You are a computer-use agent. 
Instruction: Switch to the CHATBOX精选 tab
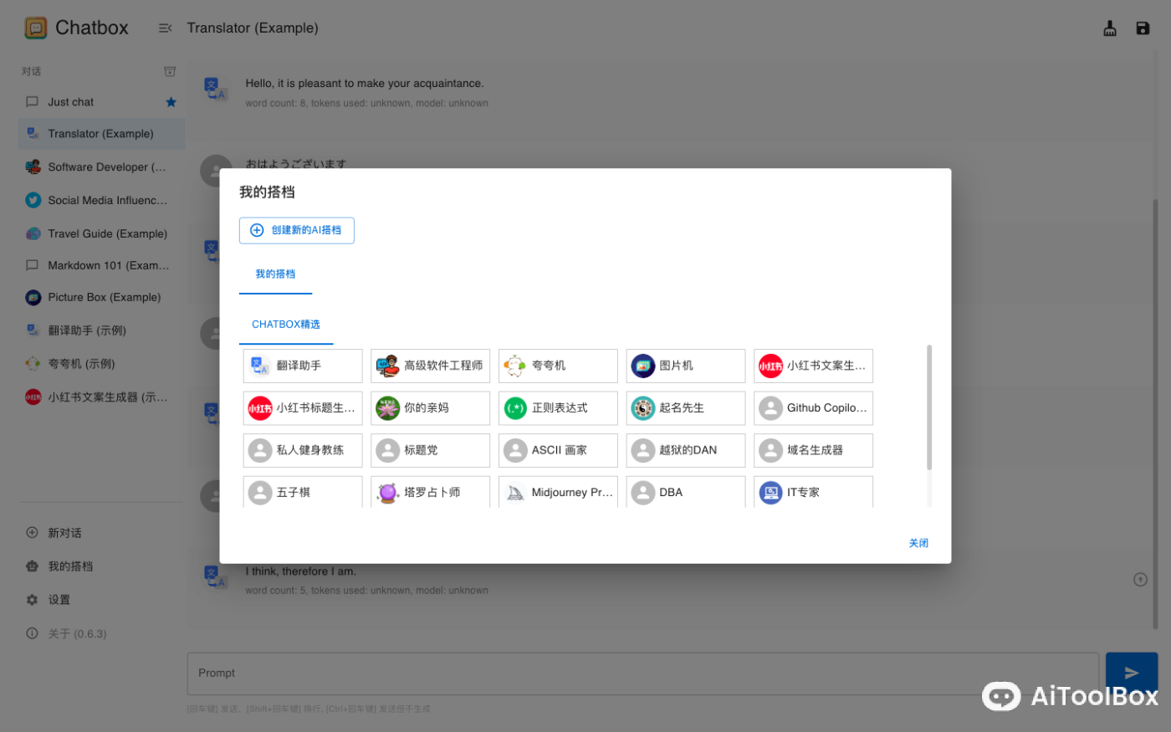click(x=286, y=324)
